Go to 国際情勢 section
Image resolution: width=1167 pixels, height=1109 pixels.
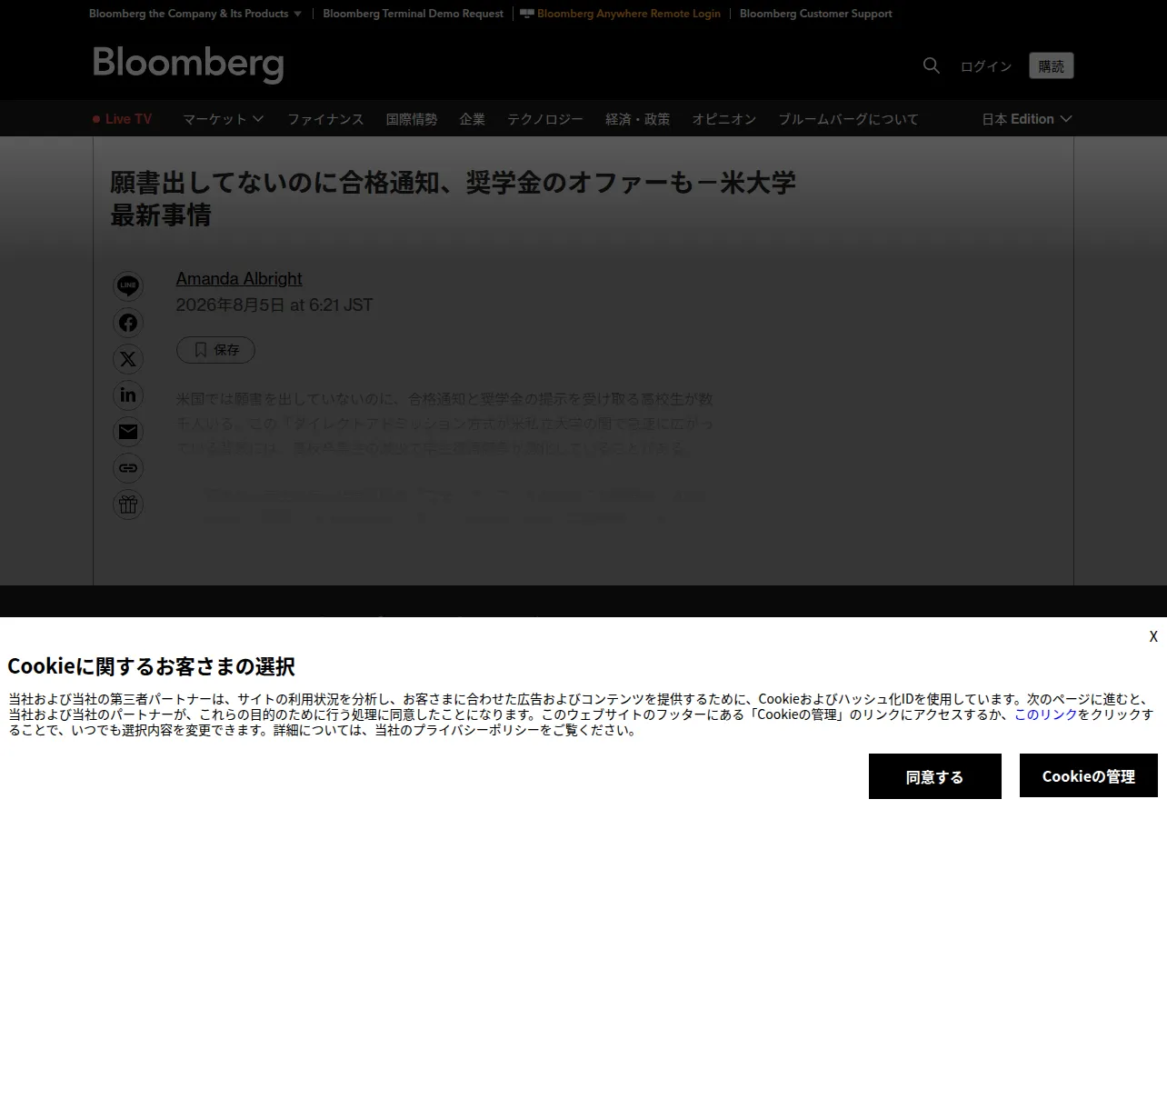412,119
